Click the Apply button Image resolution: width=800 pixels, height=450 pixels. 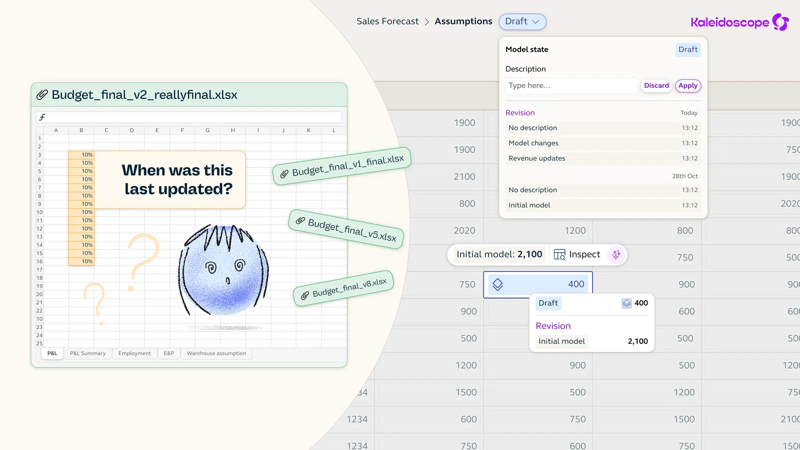688,85
